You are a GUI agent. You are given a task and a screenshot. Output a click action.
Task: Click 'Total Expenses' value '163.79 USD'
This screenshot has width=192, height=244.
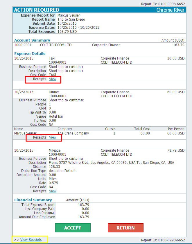[x=67, y=32]
